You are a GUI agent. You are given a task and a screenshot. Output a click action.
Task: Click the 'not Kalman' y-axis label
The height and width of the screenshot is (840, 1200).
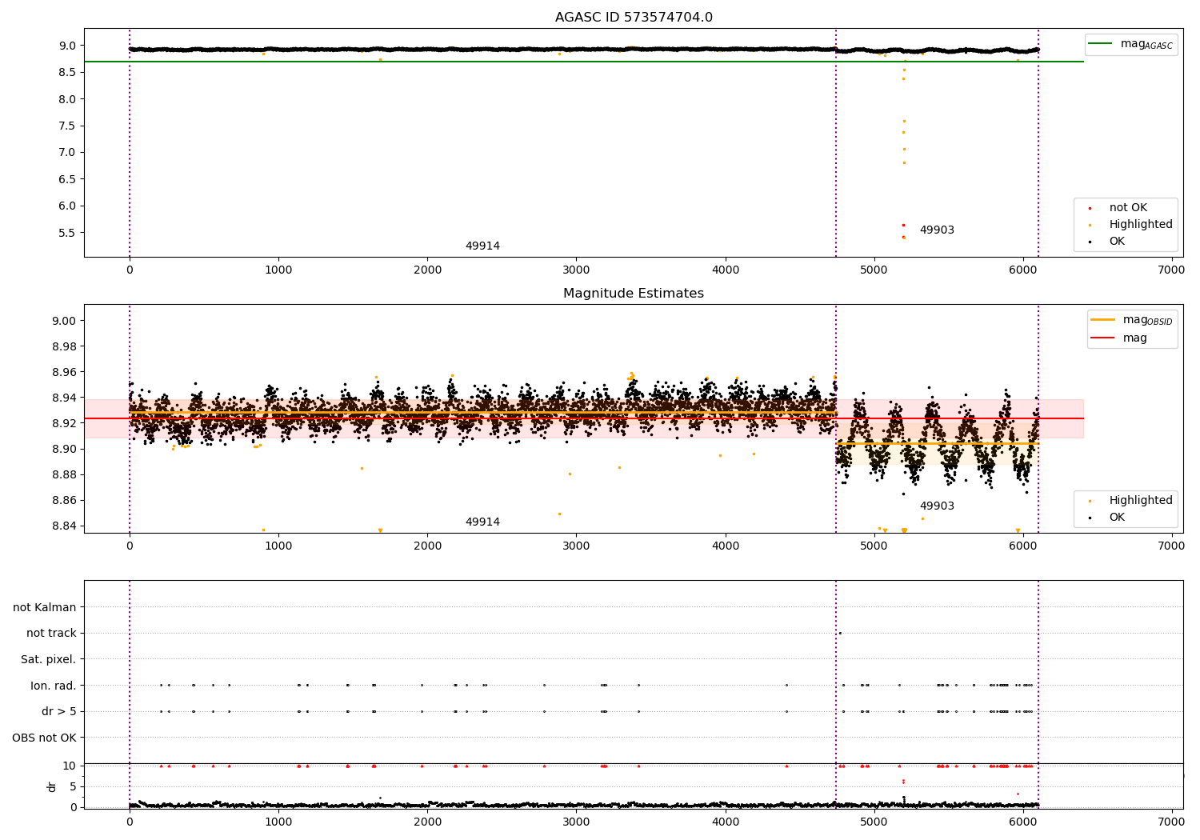[45, 607]
